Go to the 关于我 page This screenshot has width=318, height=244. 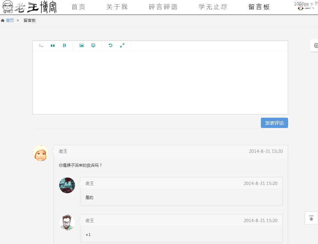click(117, 7)
